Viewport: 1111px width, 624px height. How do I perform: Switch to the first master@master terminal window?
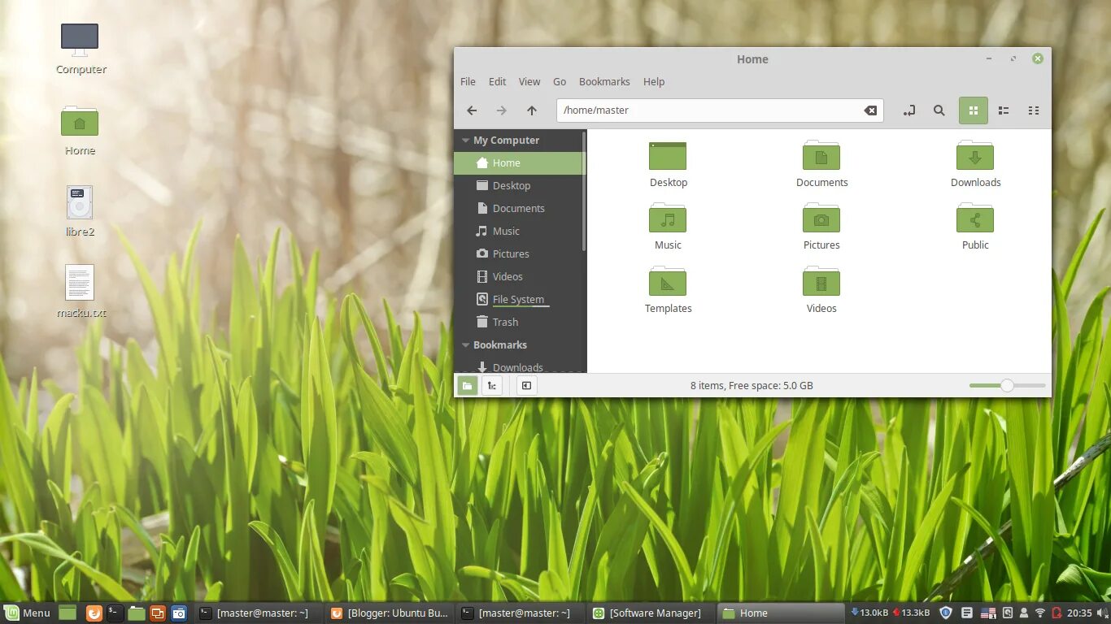click(x=259, y=613)
